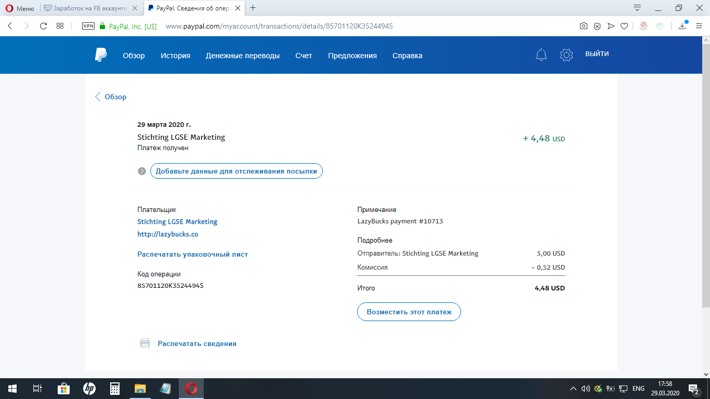
Task: Open the Windows Start menu
Action: point(12,389)
